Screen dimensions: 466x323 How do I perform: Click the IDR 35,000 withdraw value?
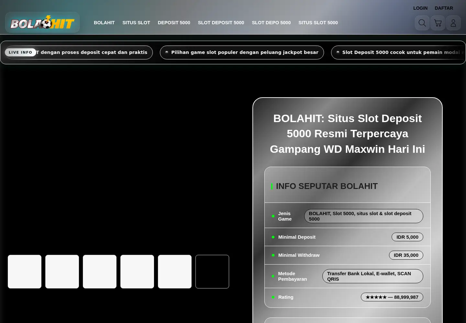[x=406, y=255]
